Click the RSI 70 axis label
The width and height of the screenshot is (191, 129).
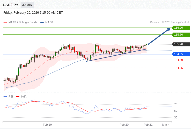tap(176, 104)
